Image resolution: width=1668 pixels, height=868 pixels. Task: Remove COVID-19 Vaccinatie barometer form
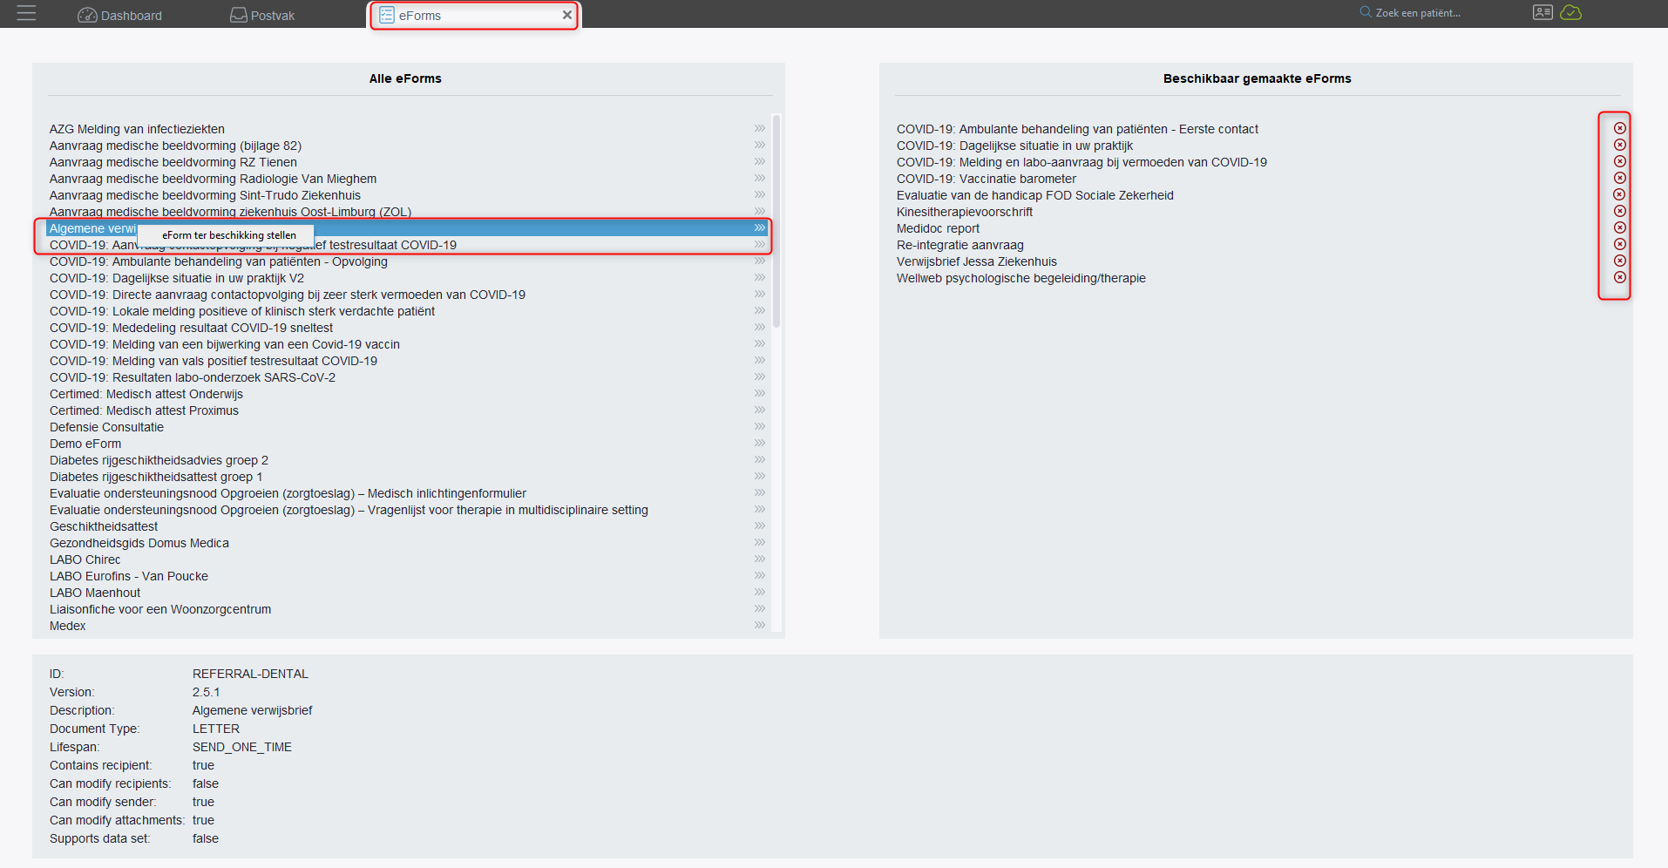(1620, 178)
